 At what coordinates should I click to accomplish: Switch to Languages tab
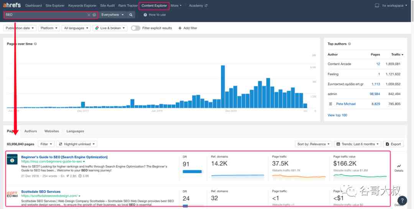(x=75, y=131)
